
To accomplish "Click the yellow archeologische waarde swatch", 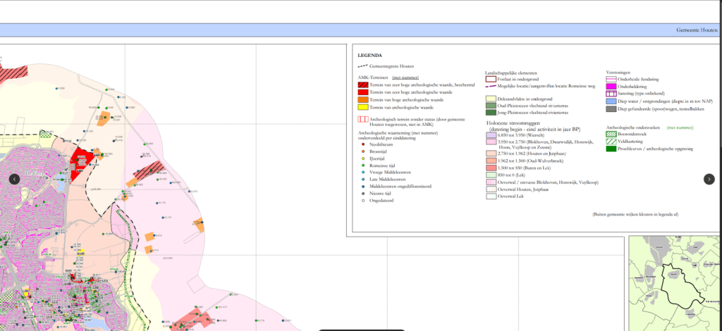I will point(365,107).
